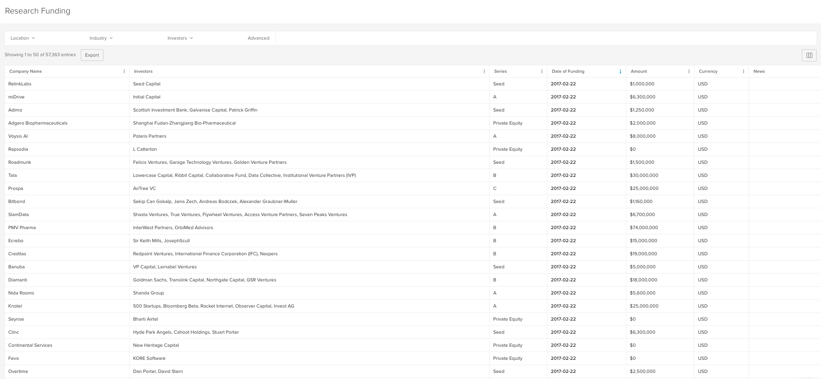Screen dimensions: 821x379
Task: Select Continental Services company cell
Action: coord(67,345)
